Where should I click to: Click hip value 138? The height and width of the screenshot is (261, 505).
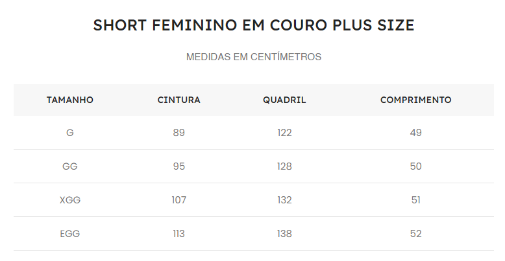pos(284,234)
